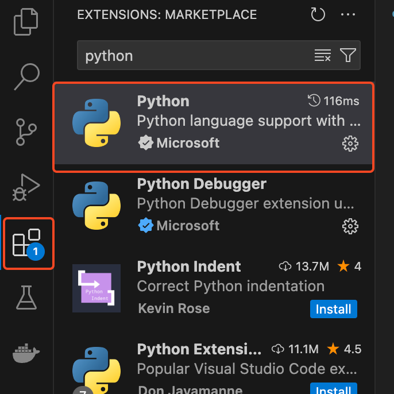Open Python Debugger manage gear menu

point(350,226)
